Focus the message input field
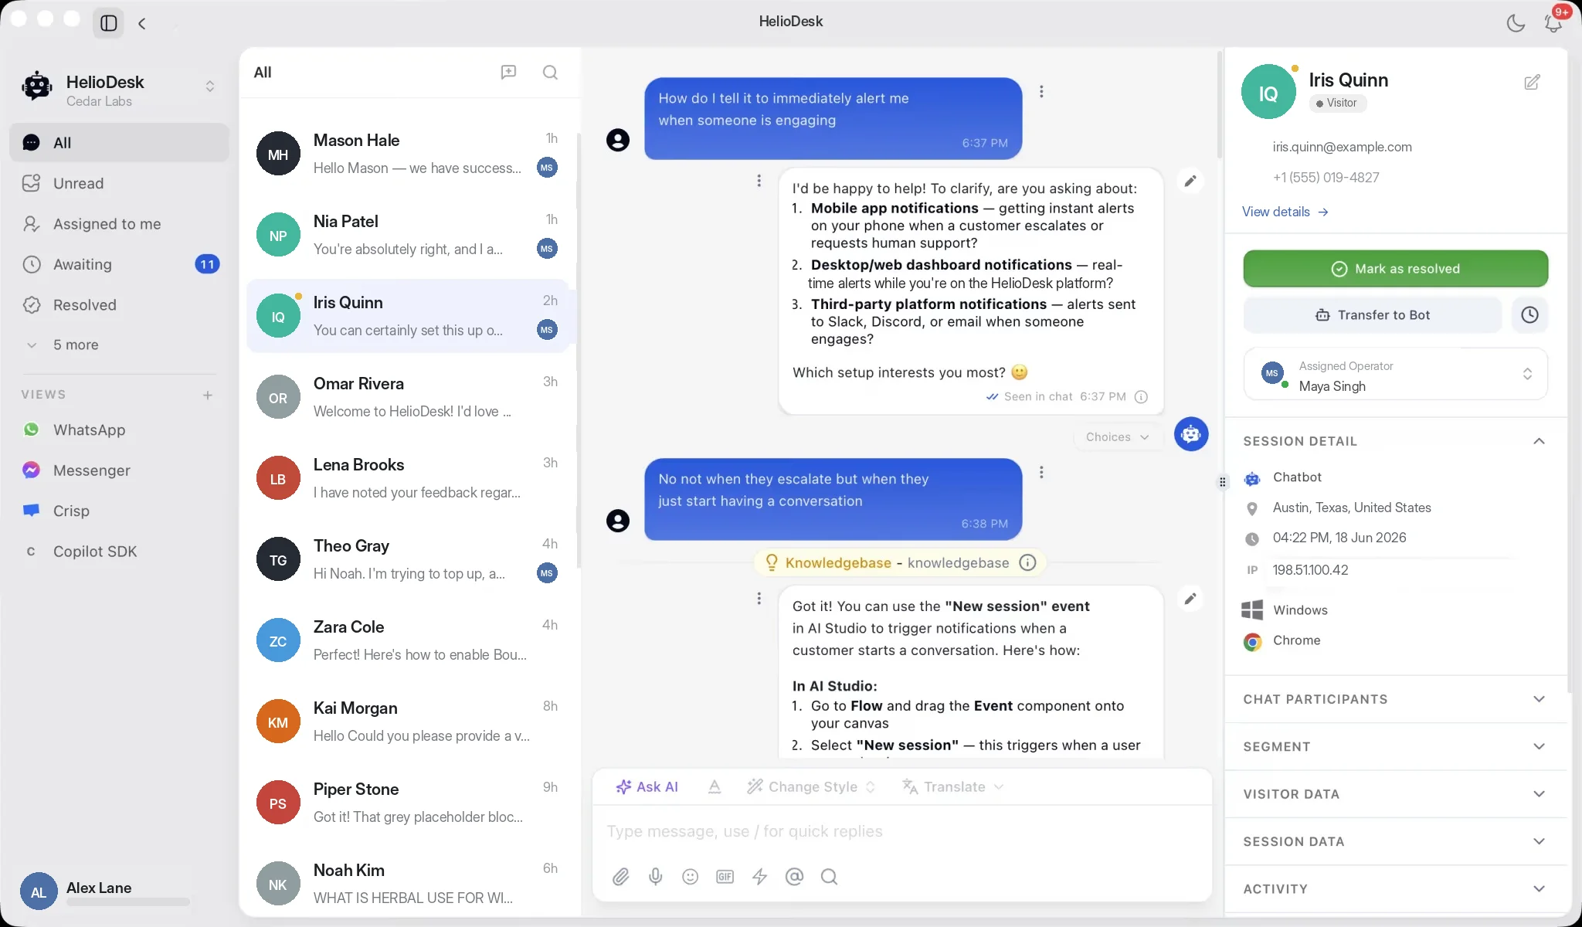Image resolution: width=1582 pixels, height=927 pixels. (902, 831)
